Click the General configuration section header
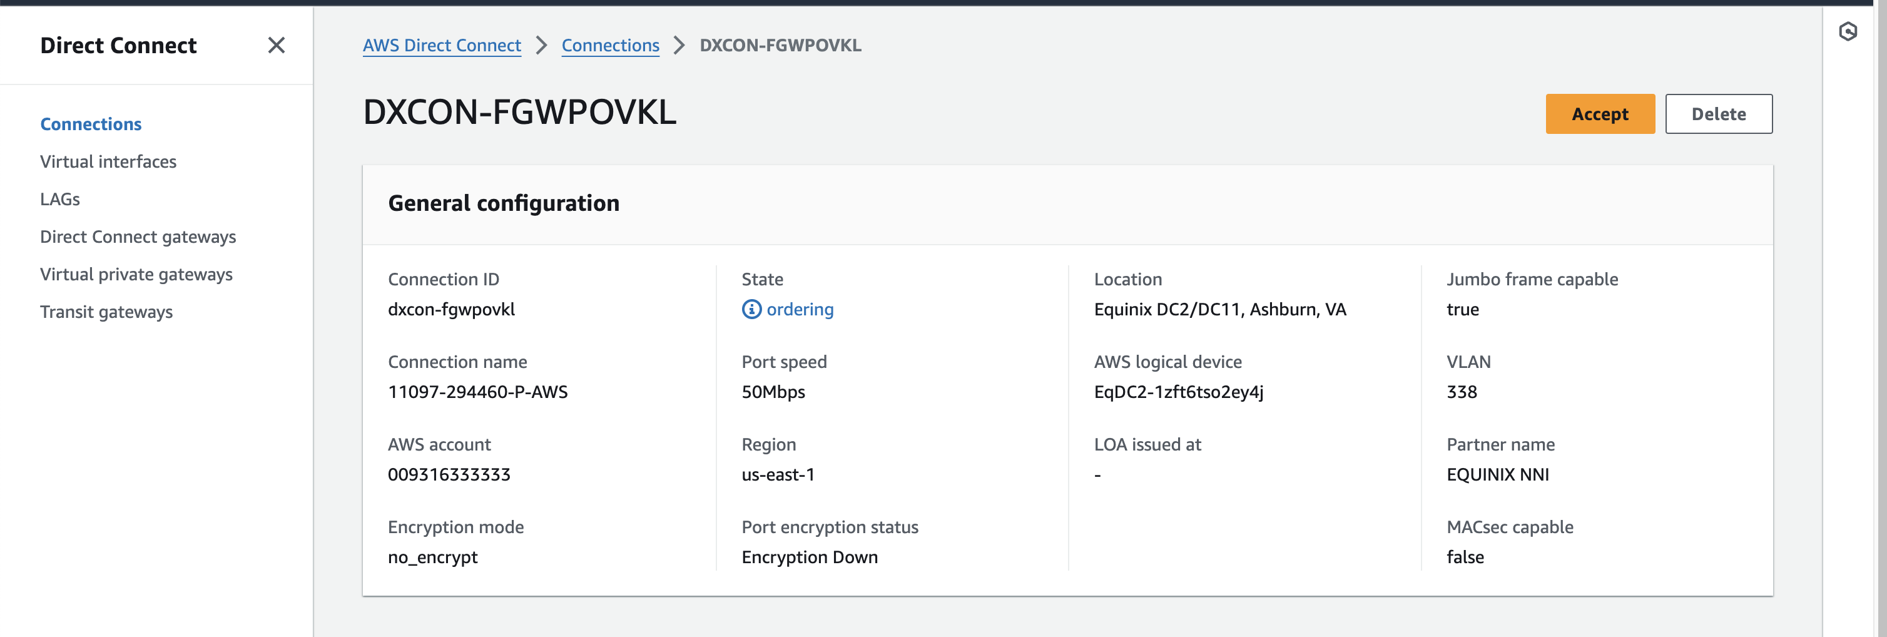1887x637 pixels. pyautogui.click(x=504, y=203)
